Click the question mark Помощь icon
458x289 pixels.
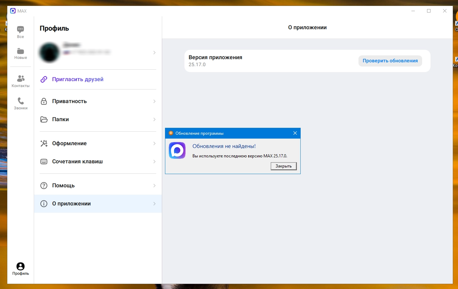coord(44,186)
